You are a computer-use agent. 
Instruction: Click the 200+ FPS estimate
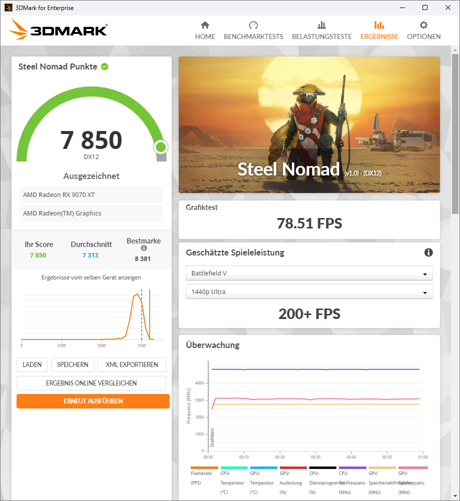309,314
